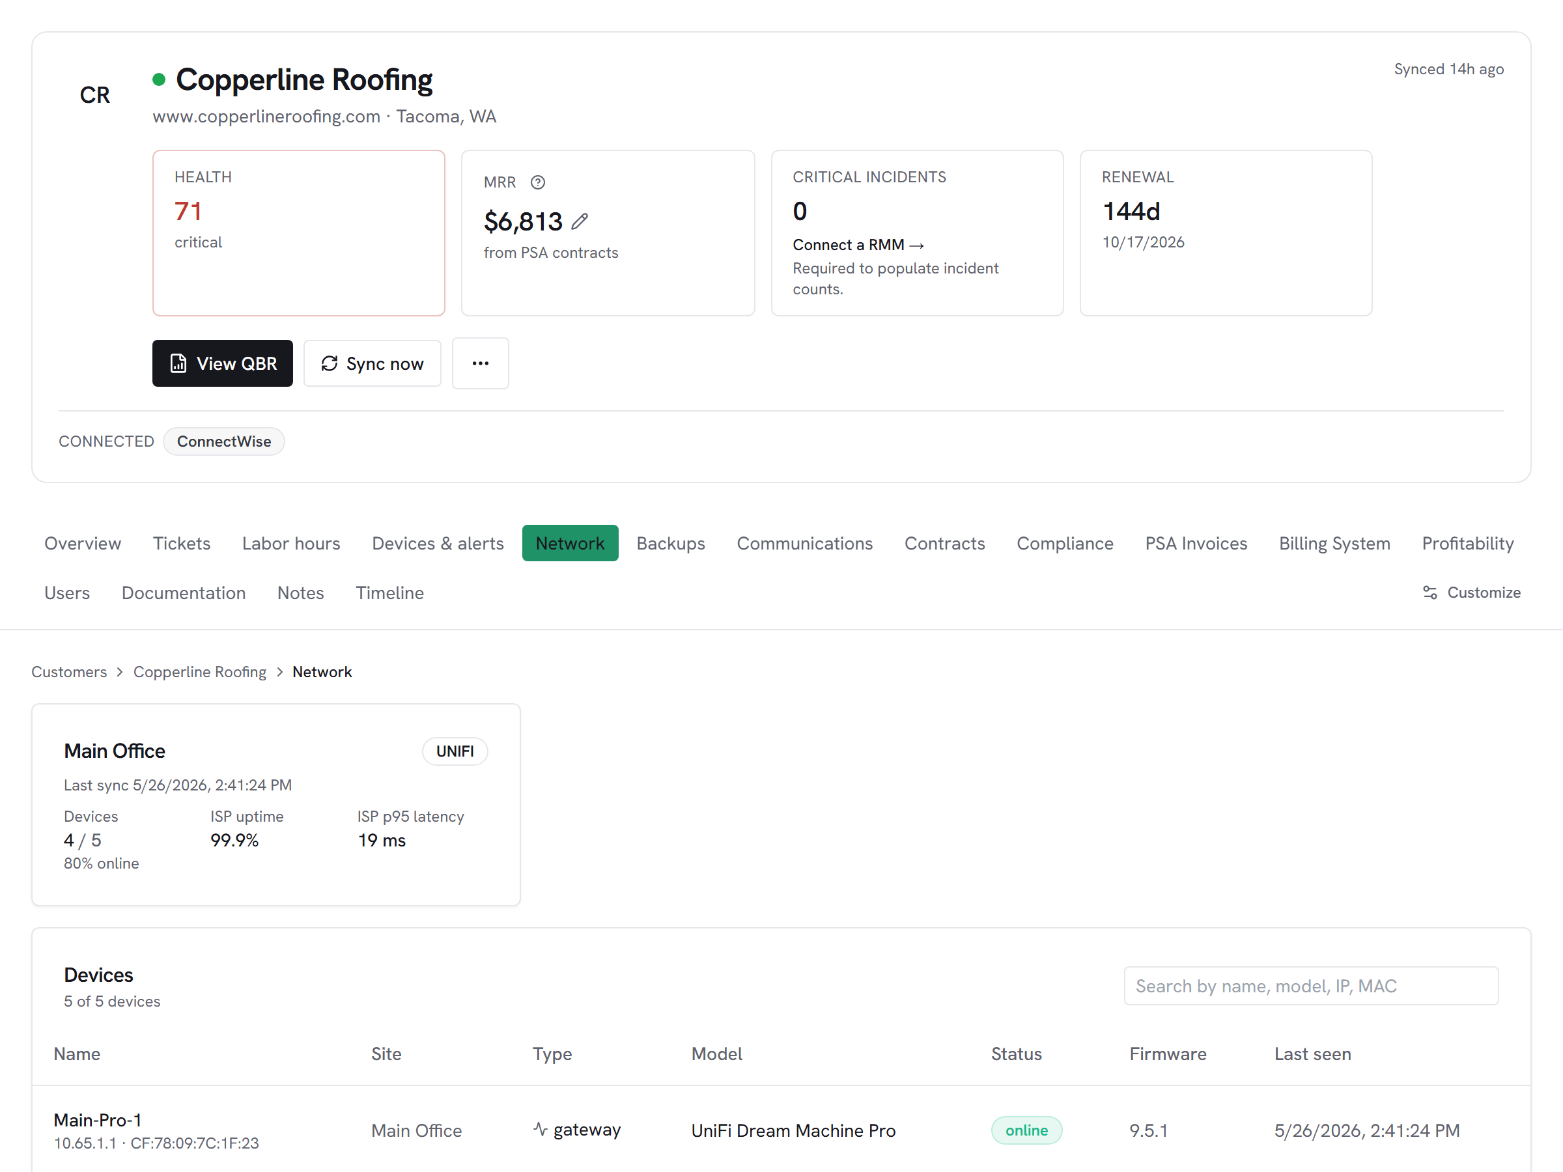Click the Health score 71 card
Viewport: 1563px width, 1172px height.
[x=299, y=232]
